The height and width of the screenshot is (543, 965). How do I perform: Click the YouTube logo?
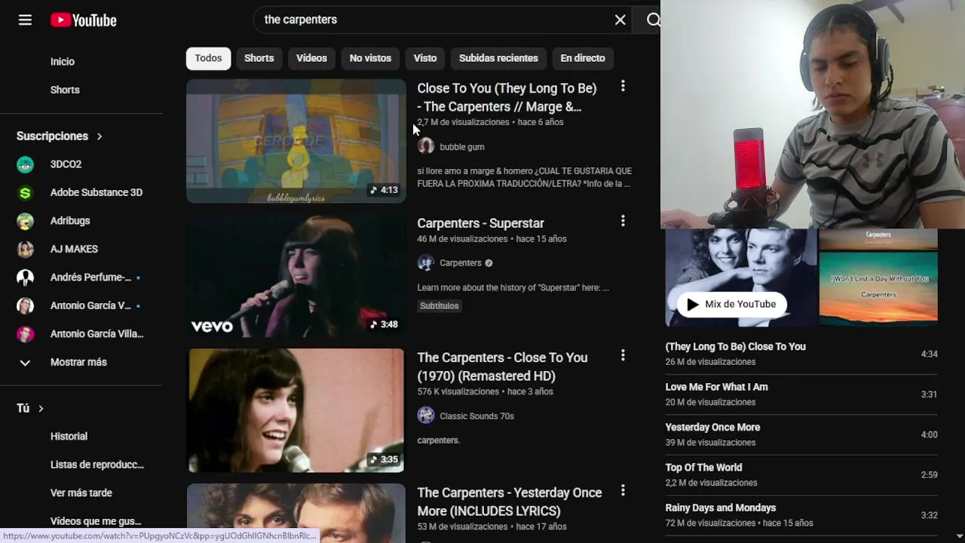pyautogui.click(x=84, y=20)
